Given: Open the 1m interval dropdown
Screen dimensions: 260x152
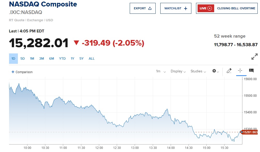Looking at the screenshot, I should (x=161, y=71).
